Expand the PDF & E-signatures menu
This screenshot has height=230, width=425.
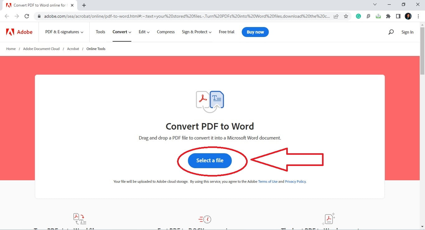pyautogui.click(x=64, y=32)
